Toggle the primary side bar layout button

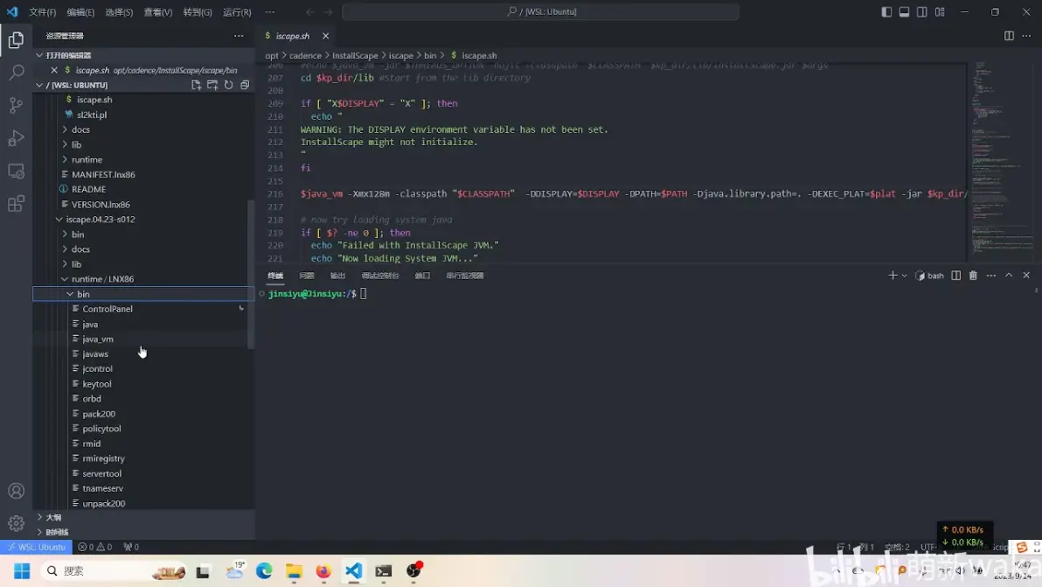pos(886,12)
